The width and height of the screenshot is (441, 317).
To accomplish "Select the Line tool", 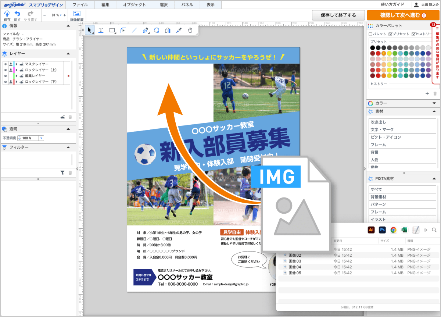I will (x=135, y=30).
